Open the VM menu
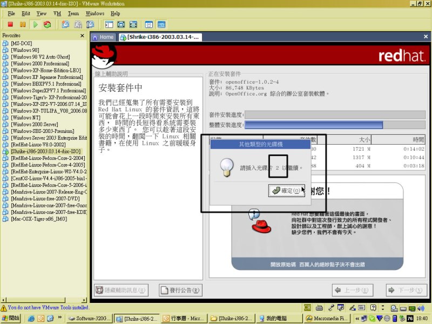This screenshot has height=324, width=432. [57, 13]
